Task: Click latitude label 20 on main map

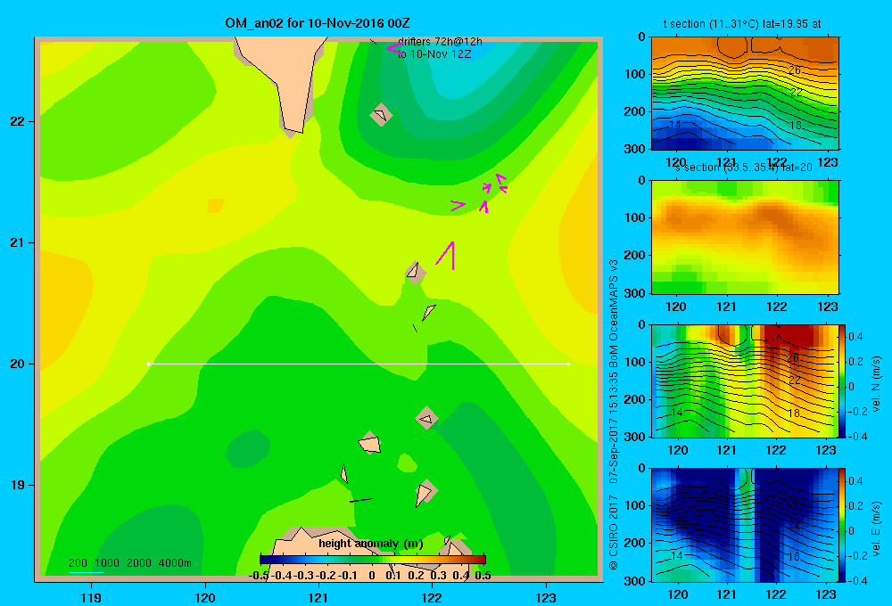Action: click(x=18, y=364)
